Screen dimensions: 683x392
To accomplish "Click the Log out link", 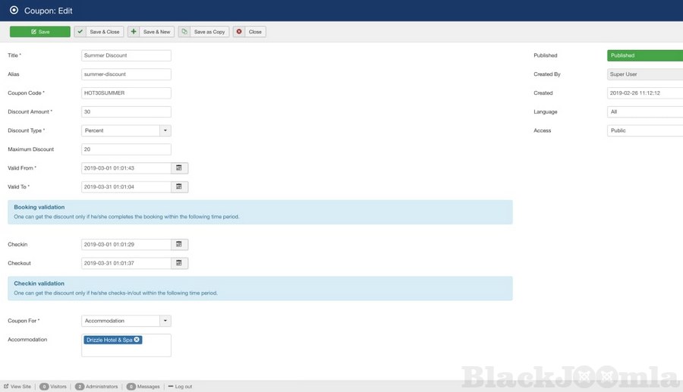I will pyautogui.click(x=180, y=387).
